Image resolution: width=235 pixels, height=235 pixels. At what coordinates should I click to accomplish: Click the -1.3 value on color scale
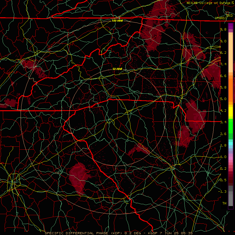222,192
